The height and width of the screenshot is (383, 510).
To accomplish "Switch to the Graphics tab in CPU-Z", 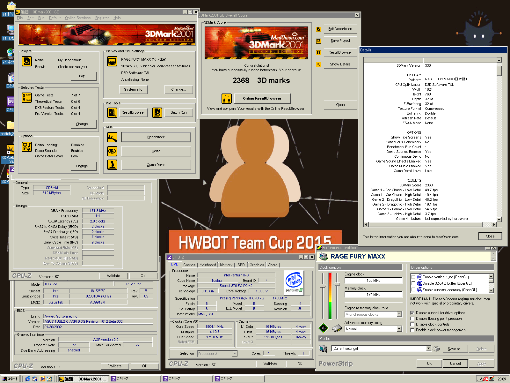I will (x=257, y=265).
